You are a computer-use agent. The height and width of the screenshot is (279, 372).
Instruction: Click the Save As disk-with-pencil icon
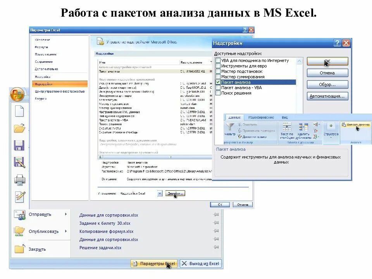pos(19,162)
